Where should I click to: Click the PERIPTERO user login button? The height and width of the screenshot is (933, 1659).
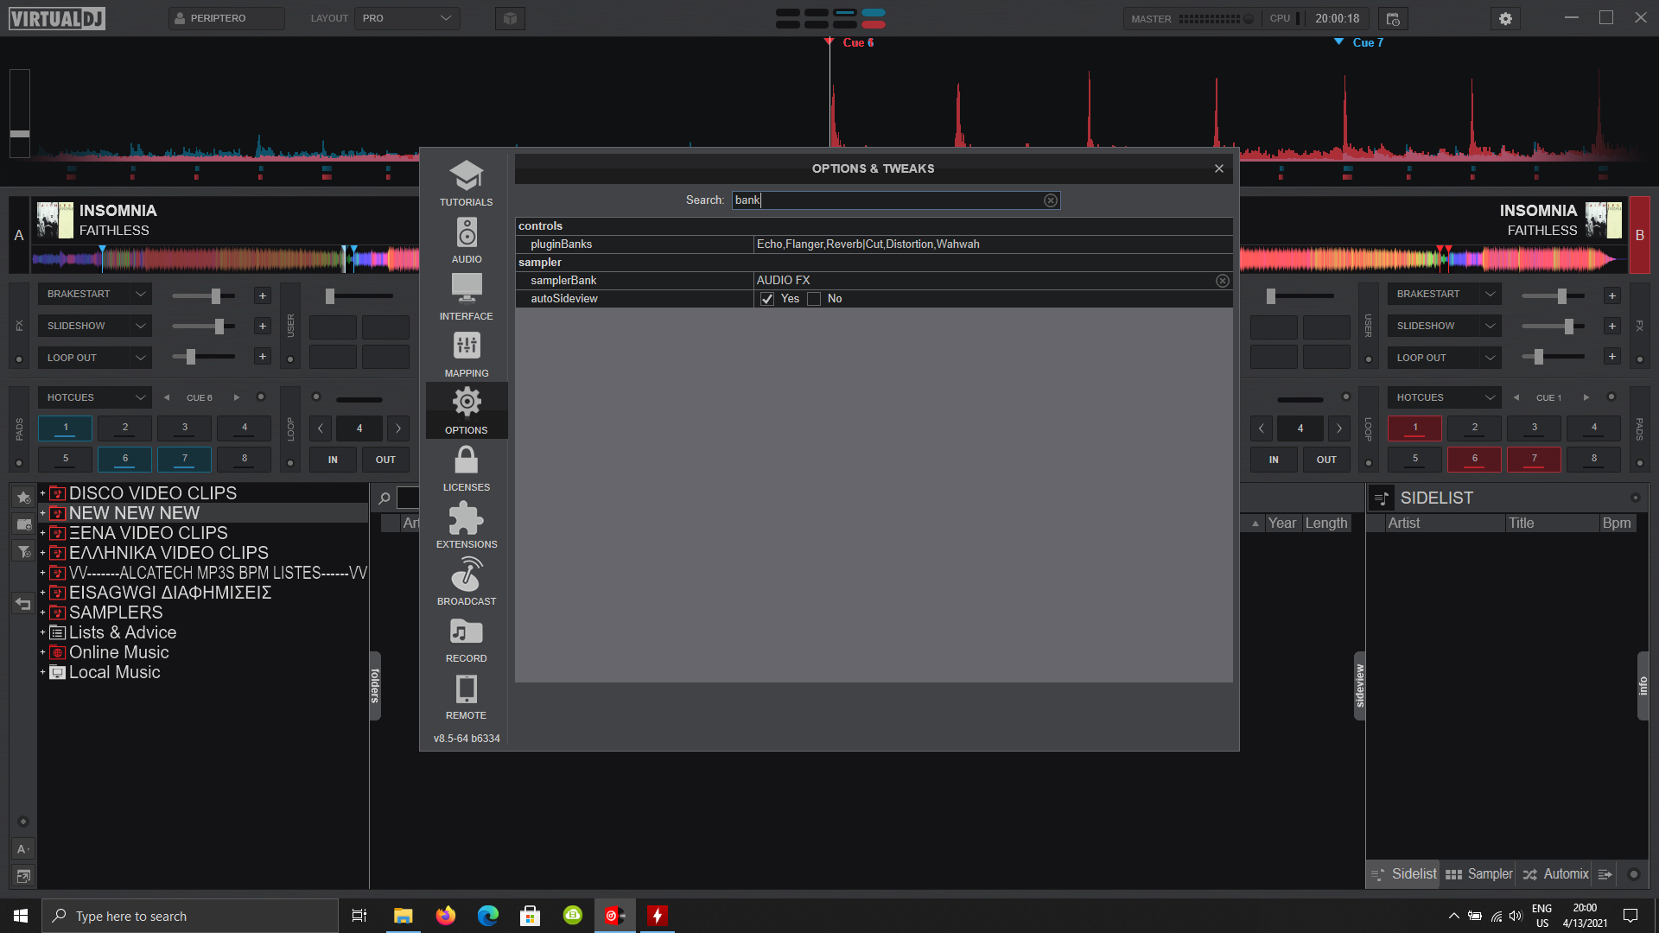tap(226, 18)
